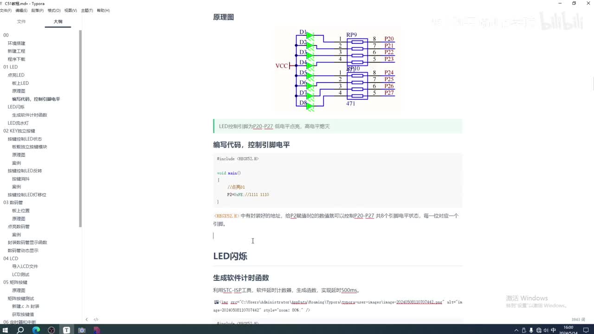Viewport: 594px width, 334px height.
Task: Go to 生成软件计时函数 outline entry
Action: click(x=30, y=115)
